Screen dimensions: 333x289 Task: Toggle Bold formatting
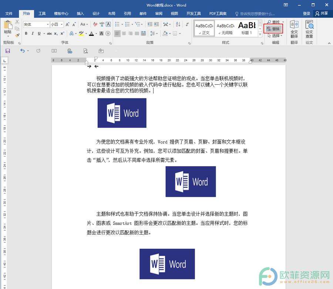point(26,34)
